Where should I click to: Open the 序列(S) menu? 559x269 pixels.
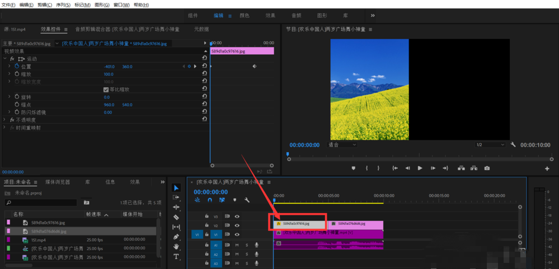coord(63,4)
